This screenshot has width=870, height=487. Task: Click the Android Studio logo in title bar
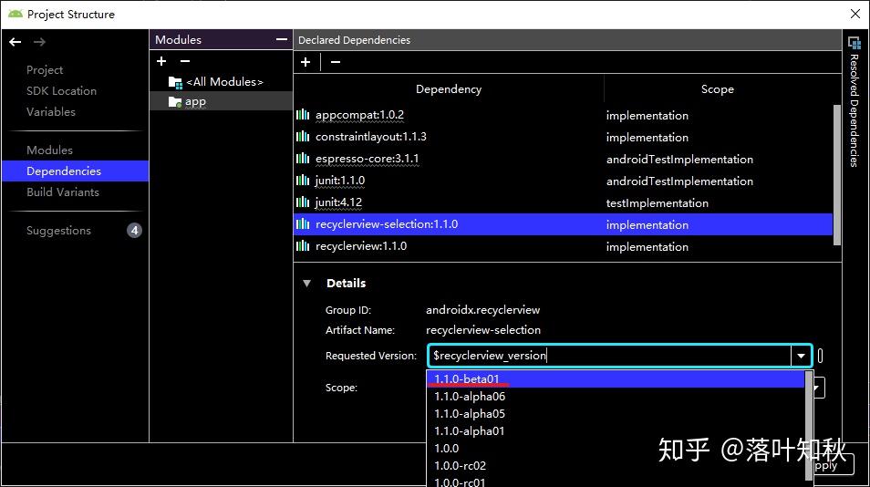click(16, 14)
